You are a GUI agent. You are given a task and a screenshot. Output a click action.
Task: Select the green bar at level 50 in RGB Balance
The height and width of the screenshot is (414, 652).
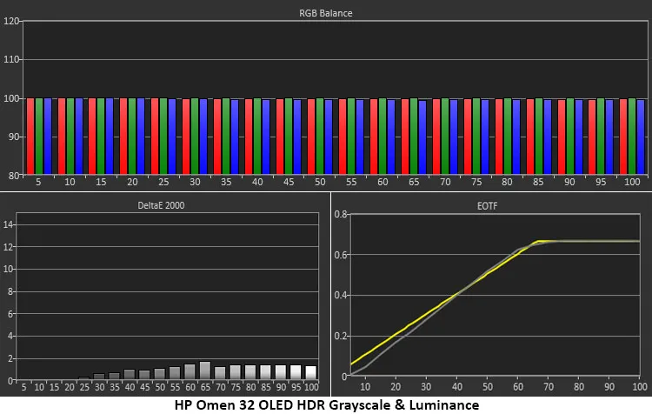pyautogui.click(x=317, y=136)
